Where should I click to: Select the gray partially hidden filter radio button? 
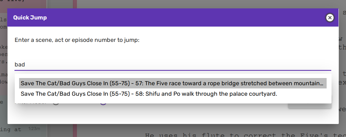56,103
